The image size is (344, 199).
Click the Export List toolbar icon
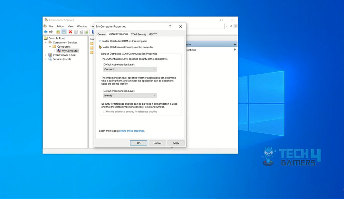86,32
